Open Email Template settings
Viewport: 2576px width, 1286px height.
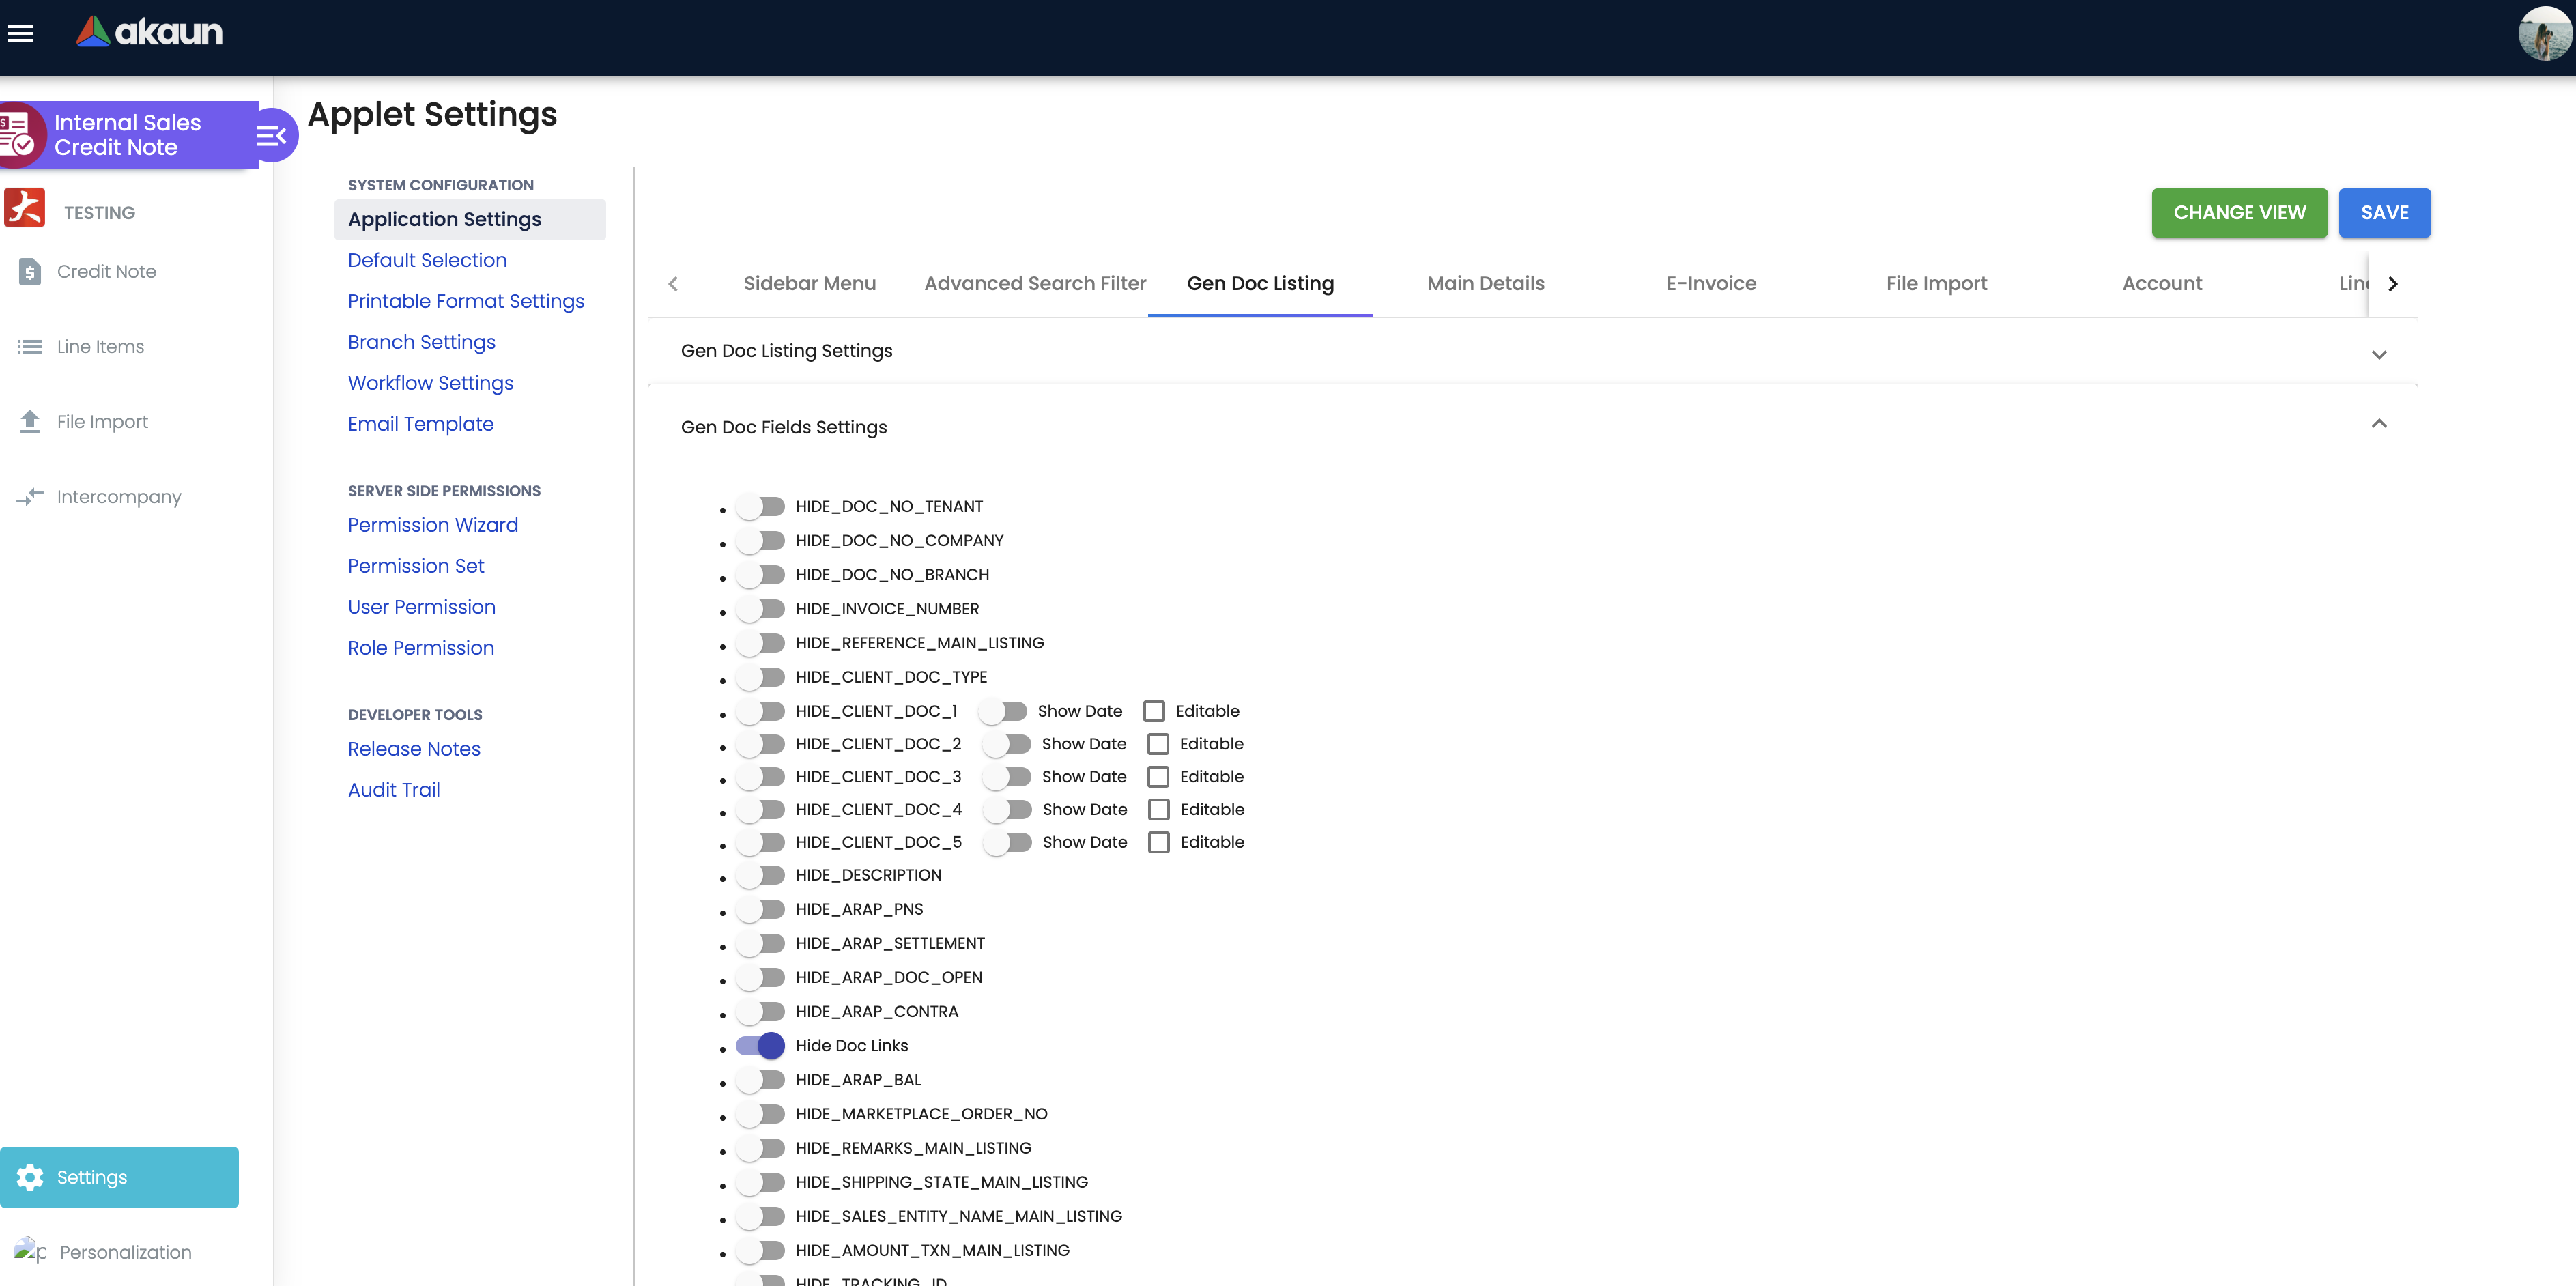(x=420, y=424)
